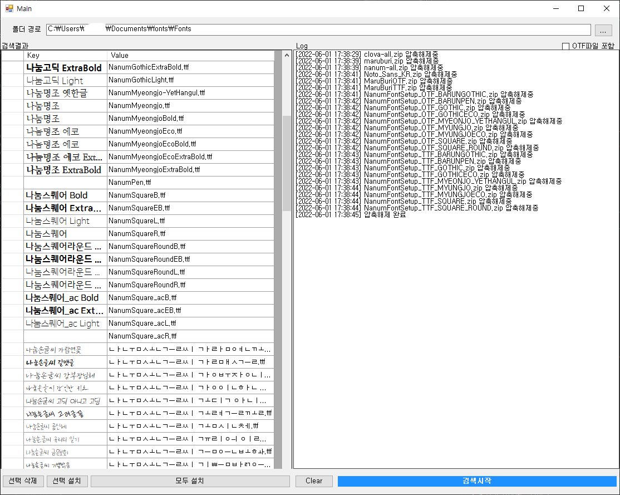
Task: Select the NanumSquareRoundB.ttf cell
Action: tap(190, 247)
